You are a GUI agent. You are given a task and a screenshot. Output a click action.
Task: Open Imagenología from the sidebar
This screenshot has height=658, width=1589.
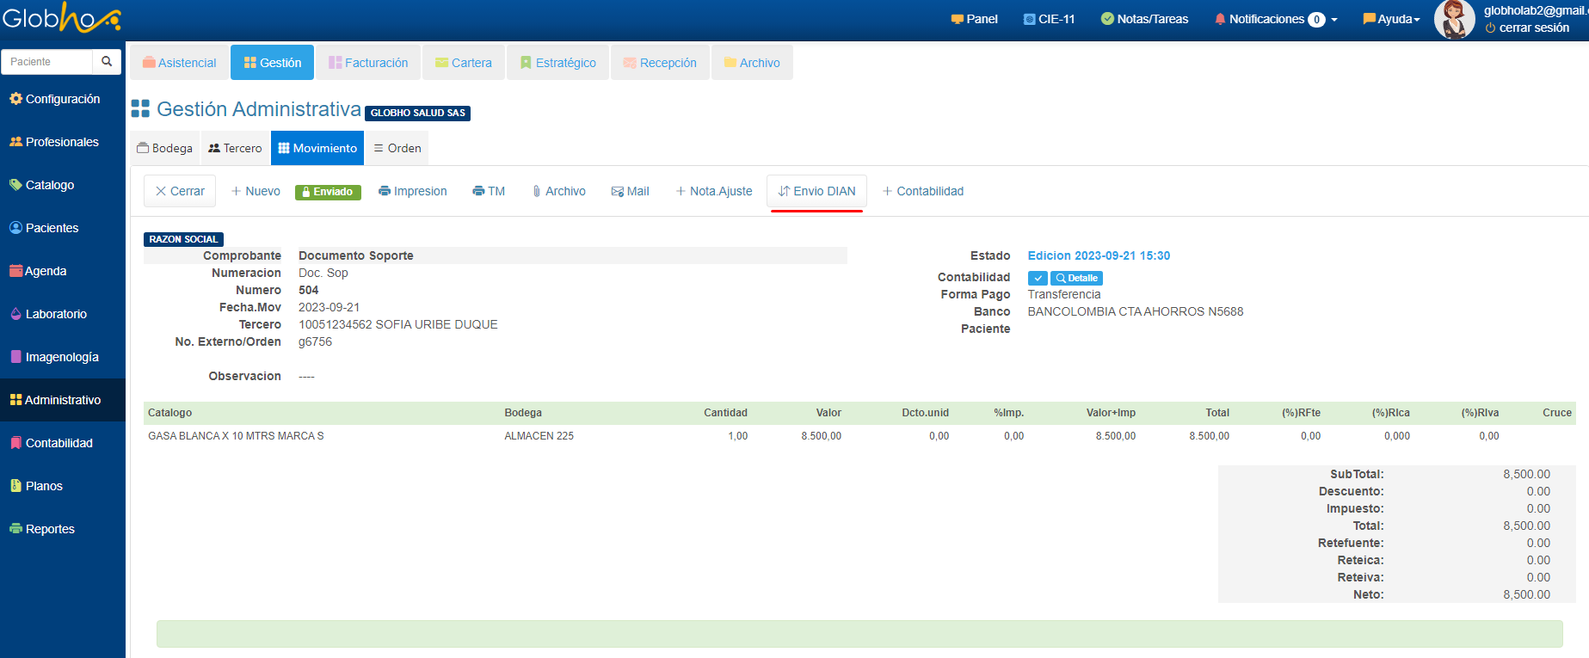(x=61, y=357)
